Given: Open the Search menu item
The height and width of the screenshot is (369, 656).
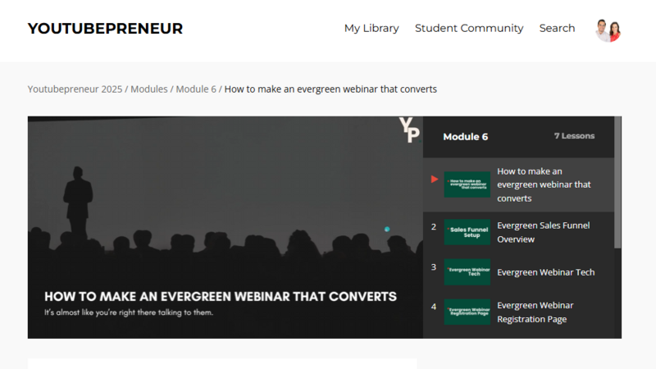Looking at the screenshot, I should pyautogui.click(x=557, y=28).
